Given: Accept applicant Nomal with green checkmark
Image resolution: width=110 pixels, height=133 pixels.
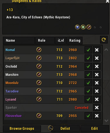Looking at the screenshot, I should (x=88, y=50).
